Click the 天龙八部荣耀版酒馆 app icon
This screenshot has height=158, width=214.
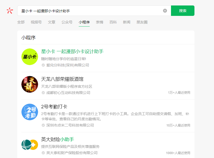click(30, 84)
